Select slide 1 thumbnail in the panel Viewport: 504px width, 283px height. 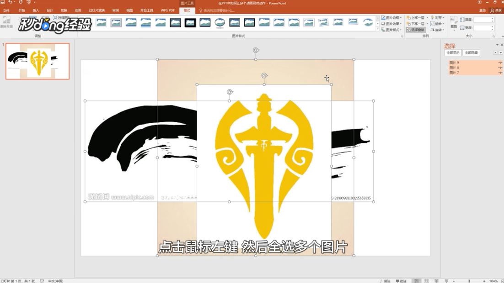tap(38, 61)
